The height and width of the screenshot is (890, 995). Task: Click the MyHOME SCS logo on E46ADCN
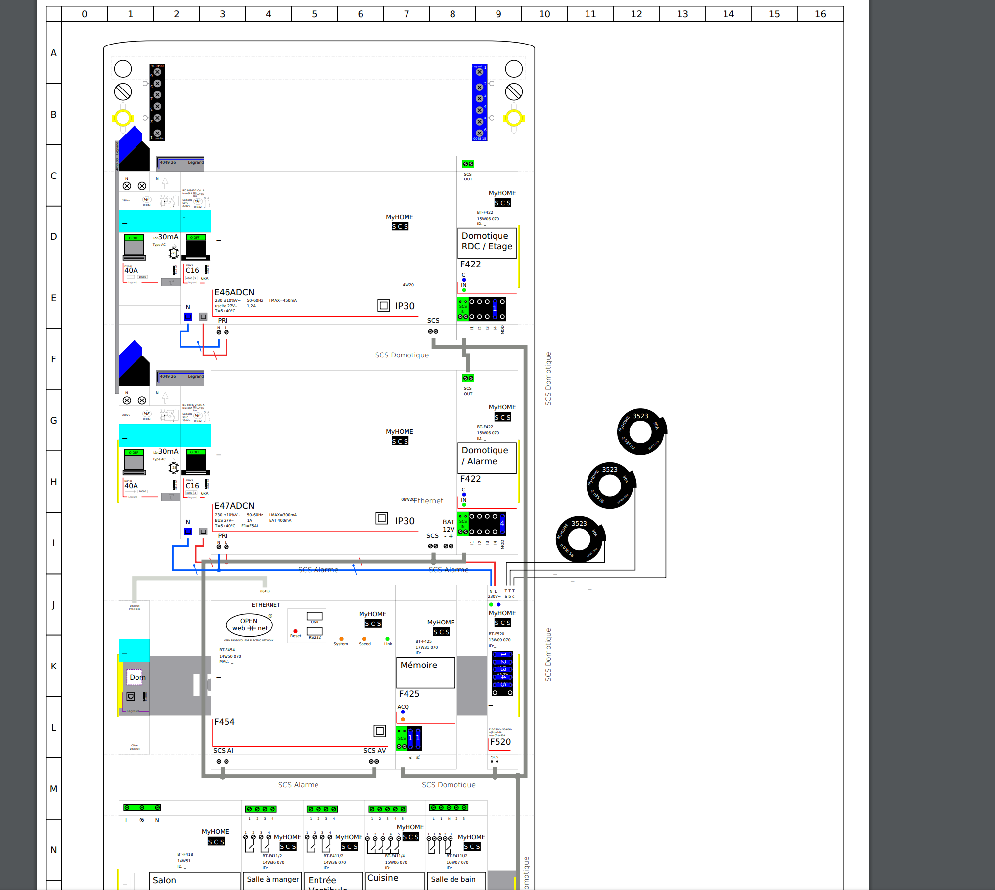(400, 222)
